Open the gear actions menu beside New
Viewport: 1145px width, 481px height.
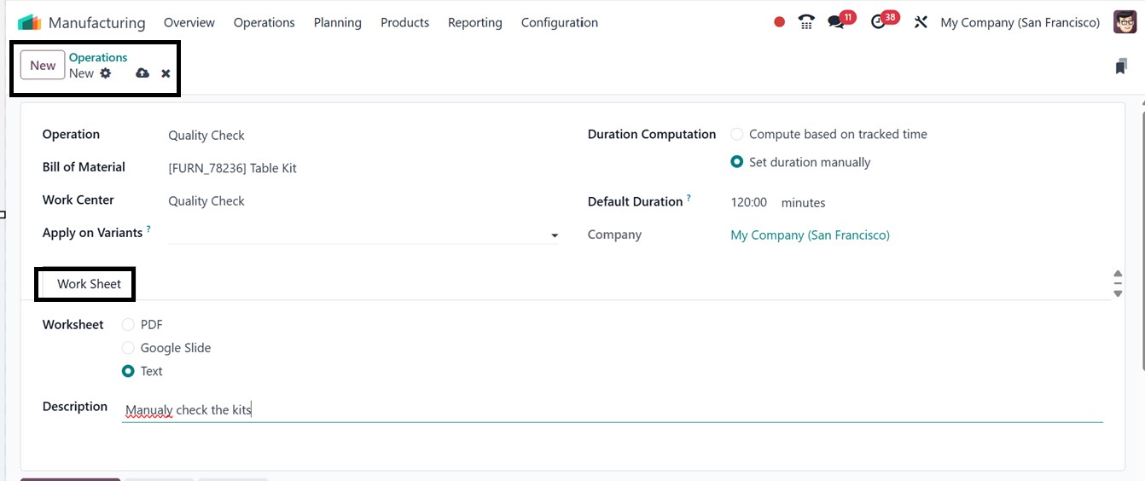[106, 73]
